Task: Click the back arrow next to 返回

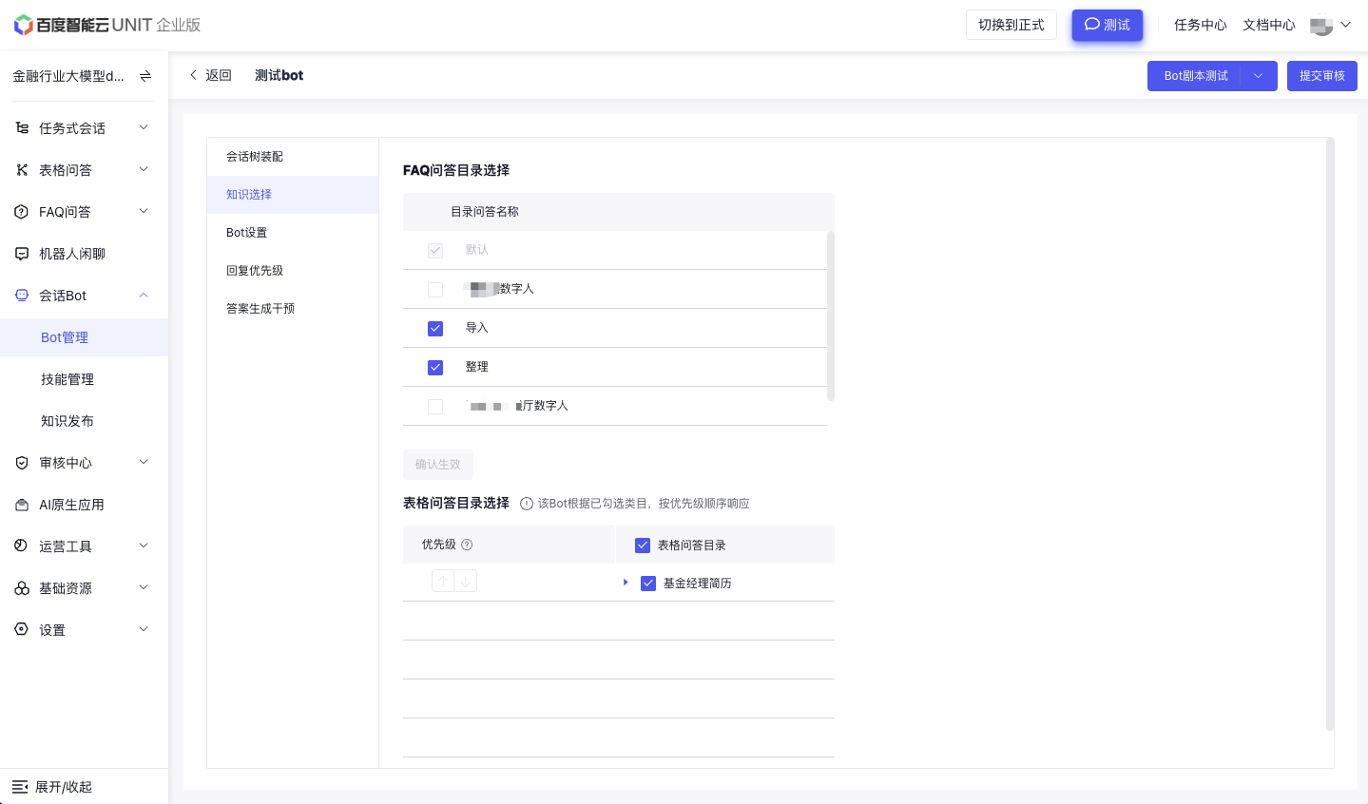Action: (194, 75)
